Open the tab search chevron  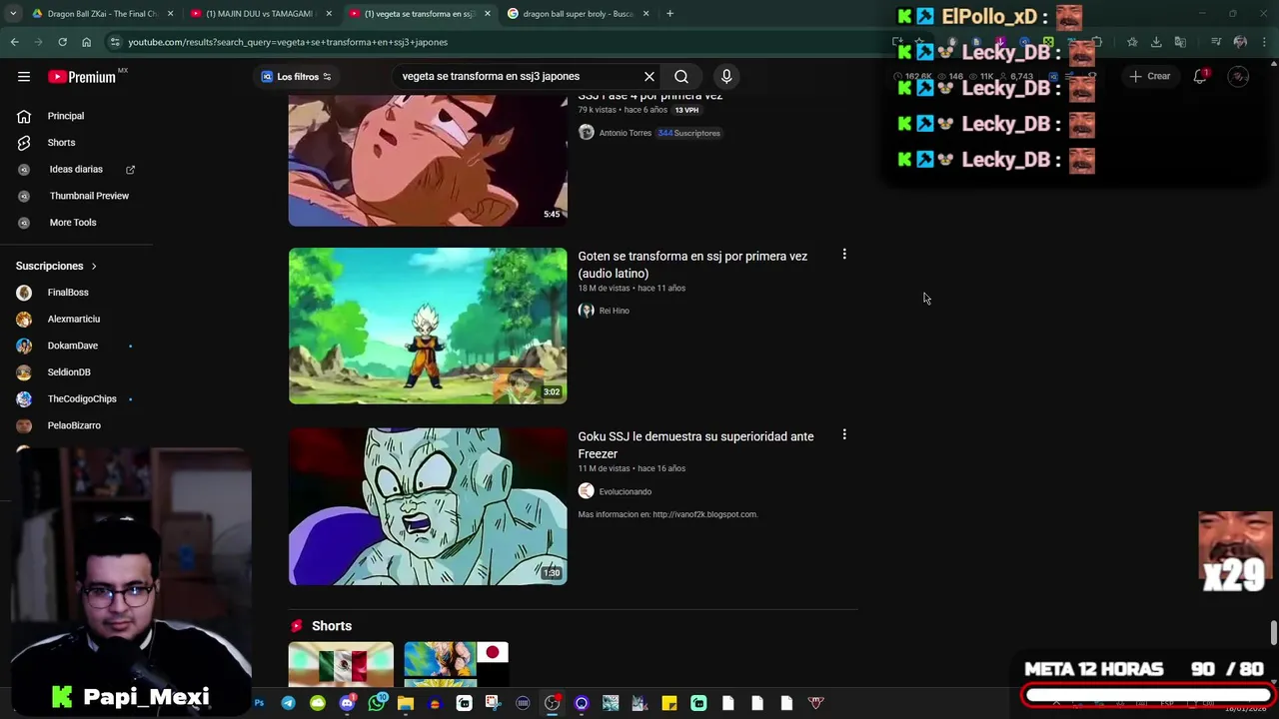13,14
